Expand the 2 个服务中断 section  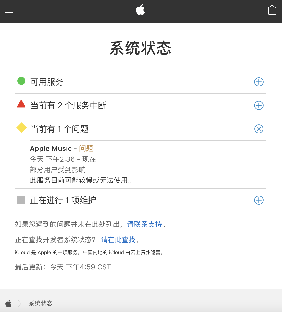pyautogui.click(x=259, y=105)
